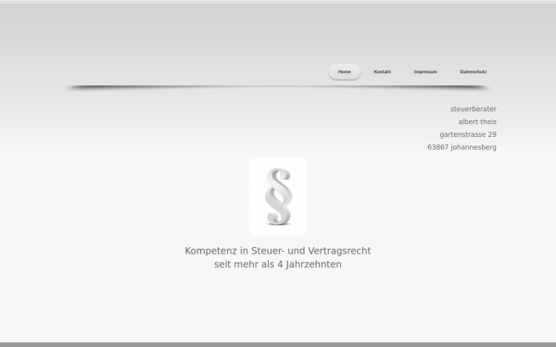The width and height of the screenshot is (556, 347).
Task: Open the Datenschutz page
Action: 473,72
